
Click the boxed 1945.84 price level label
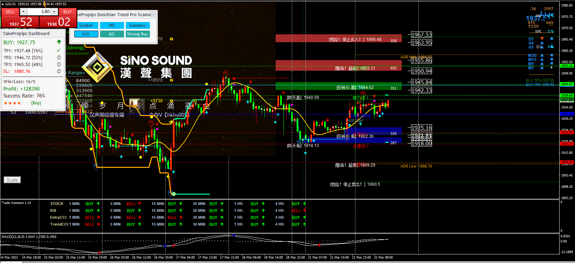click(x=422, y=82)
